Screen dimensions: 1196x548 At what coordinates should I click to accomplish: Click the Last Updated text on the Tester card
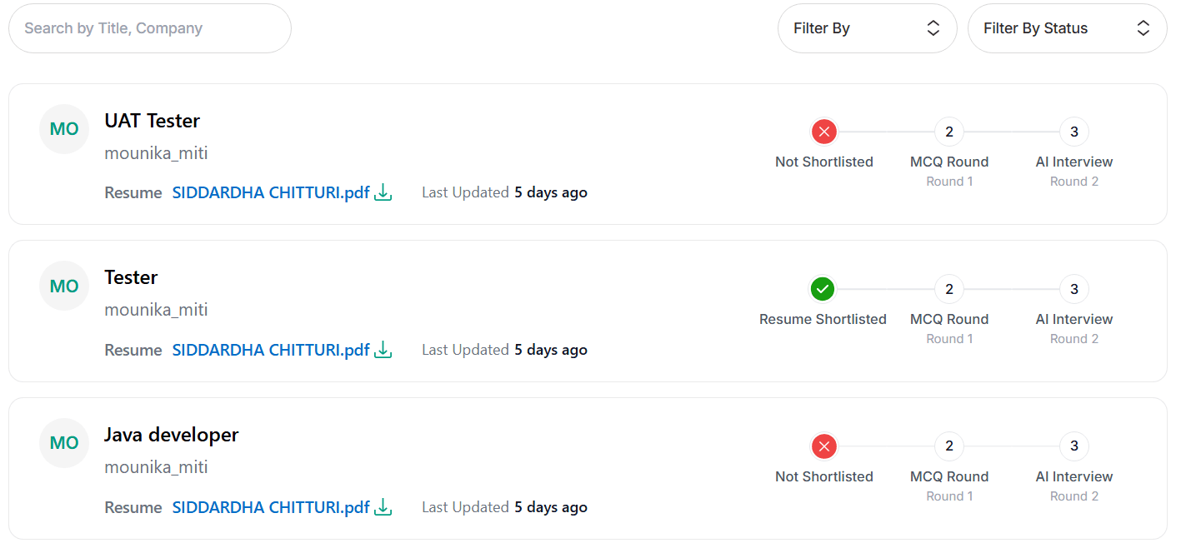click(464, 349)
